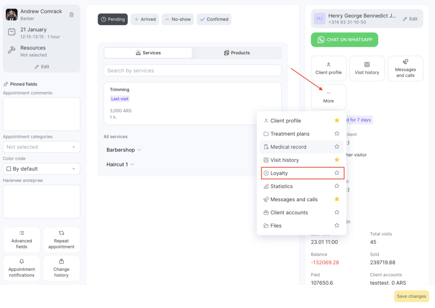Image resolution: width=435 pixels, height=308 pixels.
Task: Click Chat on WhatsApp button
Action: (344, 40)
